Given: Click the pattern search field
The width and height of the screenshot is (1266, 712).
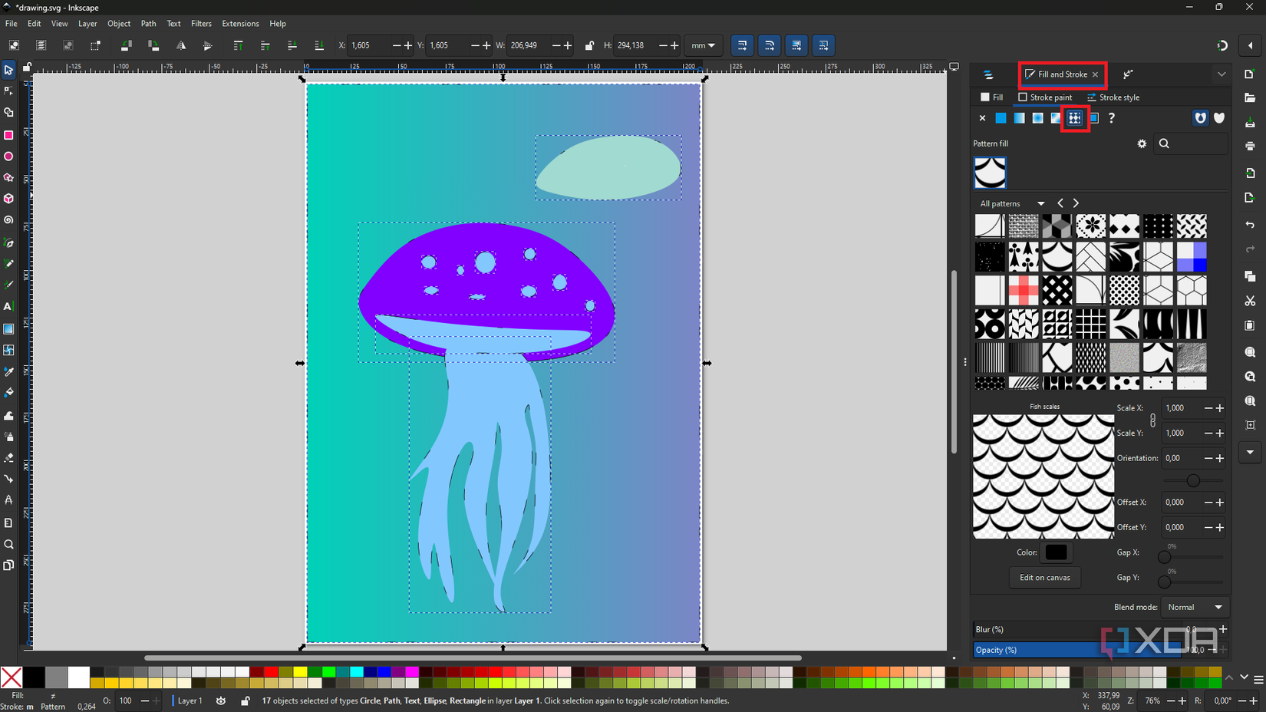Looking at the screenshot, I should coord(1194,143).
